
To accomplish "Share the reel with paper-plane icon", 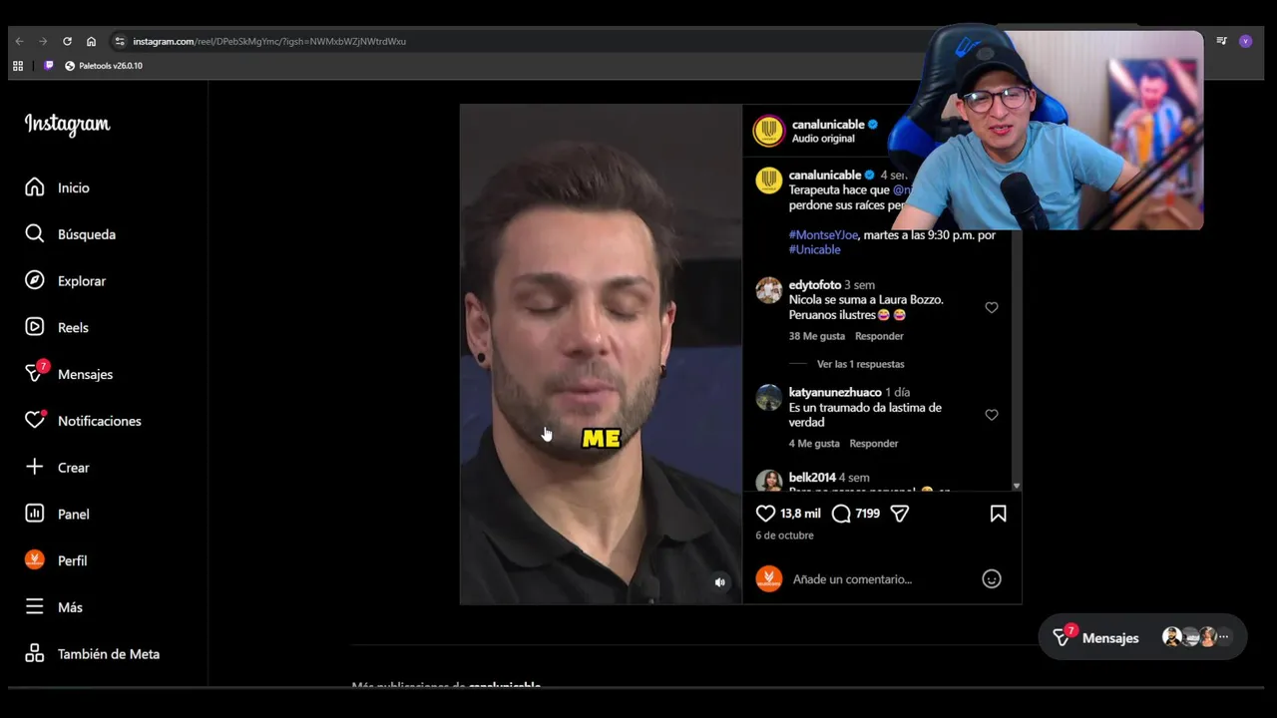I will coord(900,514).
